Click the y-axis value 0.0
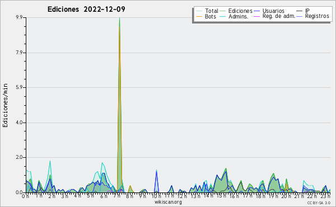This screenshot has width=336, height=207. pyautogui.click(x=19, y=192)
